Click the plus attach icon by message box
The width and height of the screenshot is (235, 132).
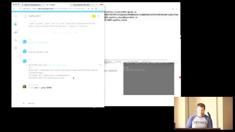click(x=23, y=103)
